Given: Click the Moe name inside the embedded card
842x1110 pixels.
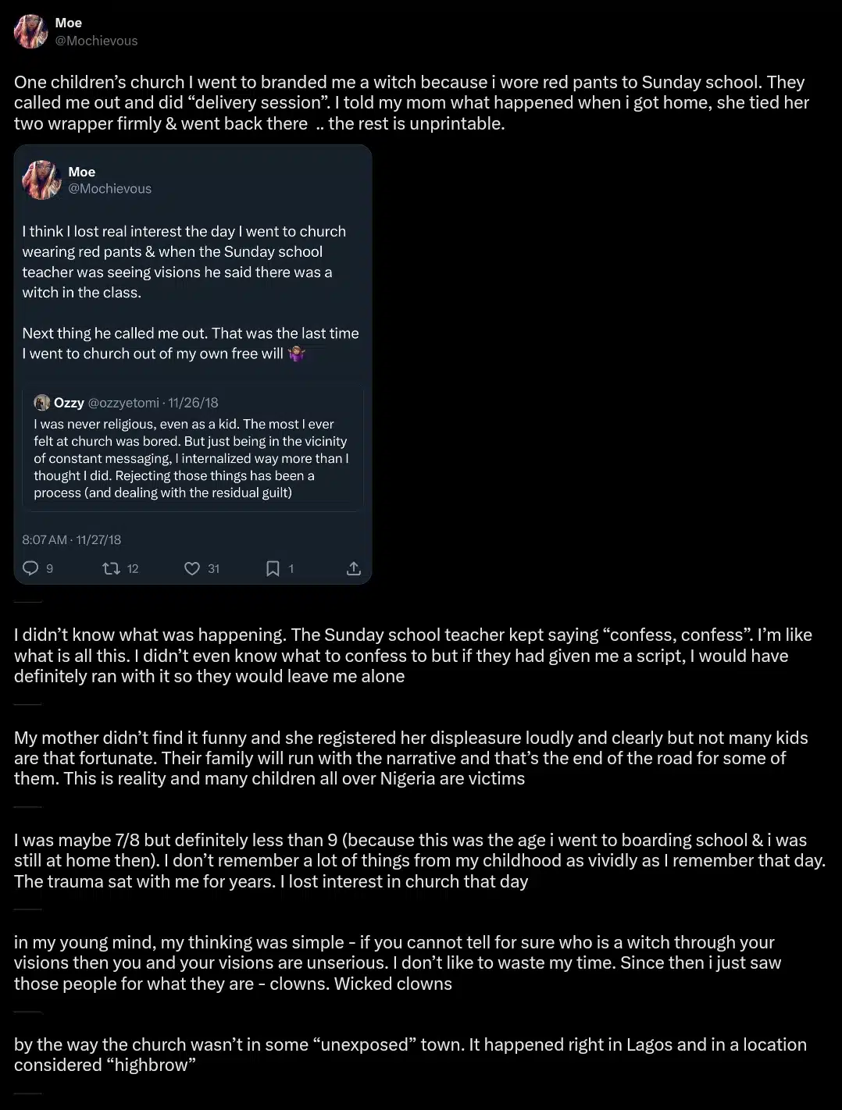Looking at the screenshot, I should click(81, 172).
